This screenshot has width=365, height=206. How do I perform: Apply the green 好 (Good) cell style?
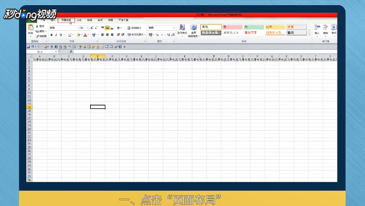(254, 27)
